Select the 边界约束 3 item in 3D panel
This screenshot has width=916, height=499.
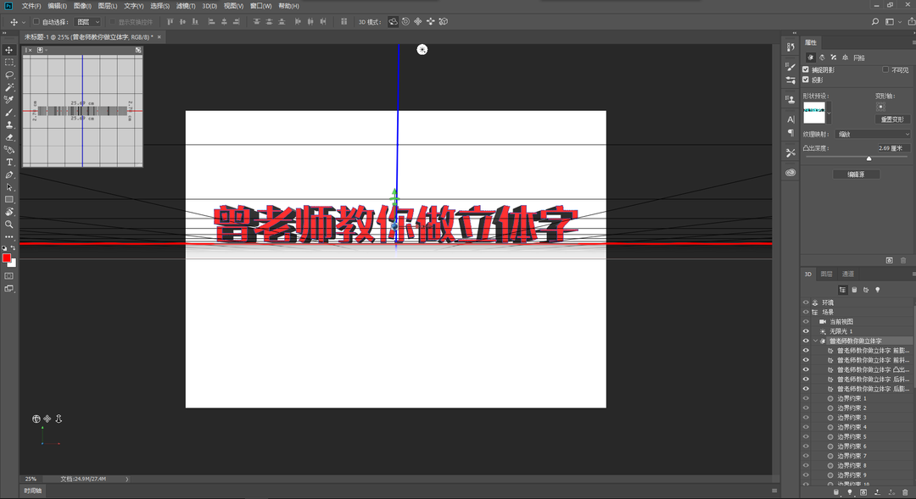848,417
